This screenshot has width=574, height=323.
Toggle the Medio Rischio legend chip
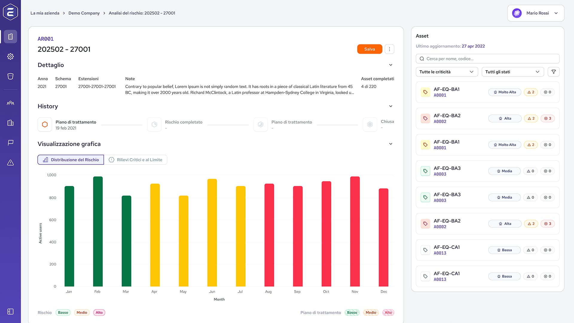coord(82,313)
